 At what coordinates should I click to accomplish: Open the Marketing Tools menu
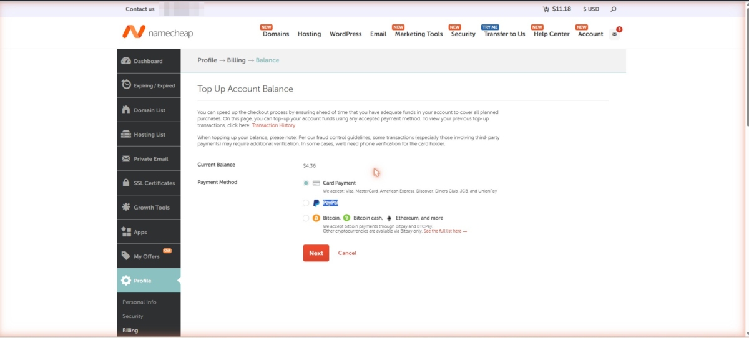coord(419,34)
